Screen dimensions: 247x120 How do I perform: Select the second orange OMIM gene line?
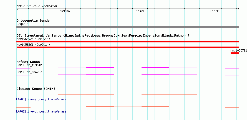pos(128,107)
